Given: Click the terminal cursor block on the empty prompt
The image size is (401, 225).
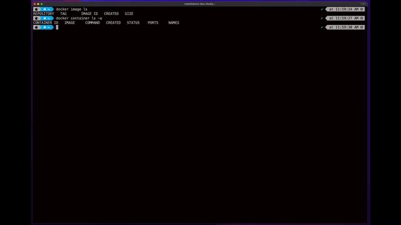Looking at the screenshot, I should point(57,27).
